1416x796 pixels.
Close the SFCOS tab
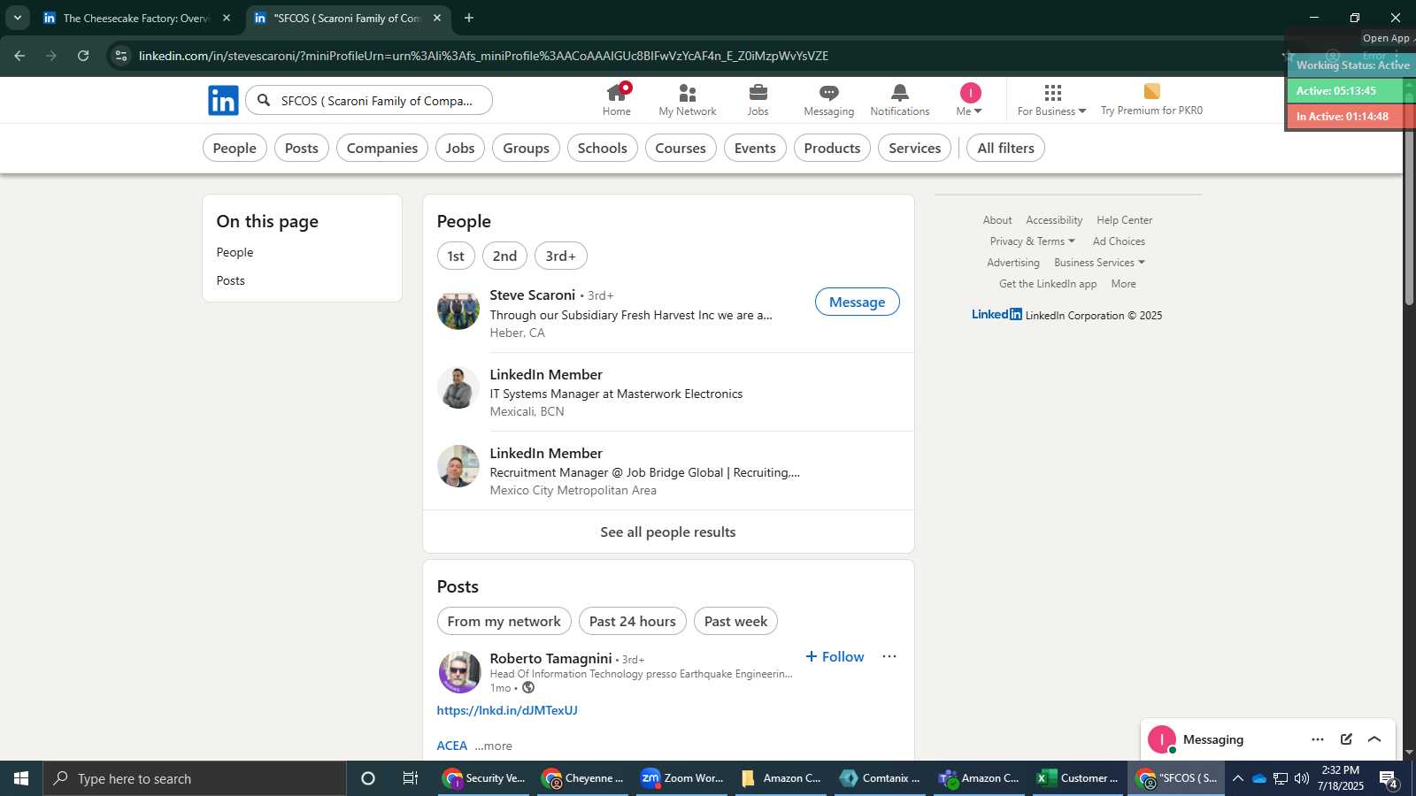coord(437,18)
